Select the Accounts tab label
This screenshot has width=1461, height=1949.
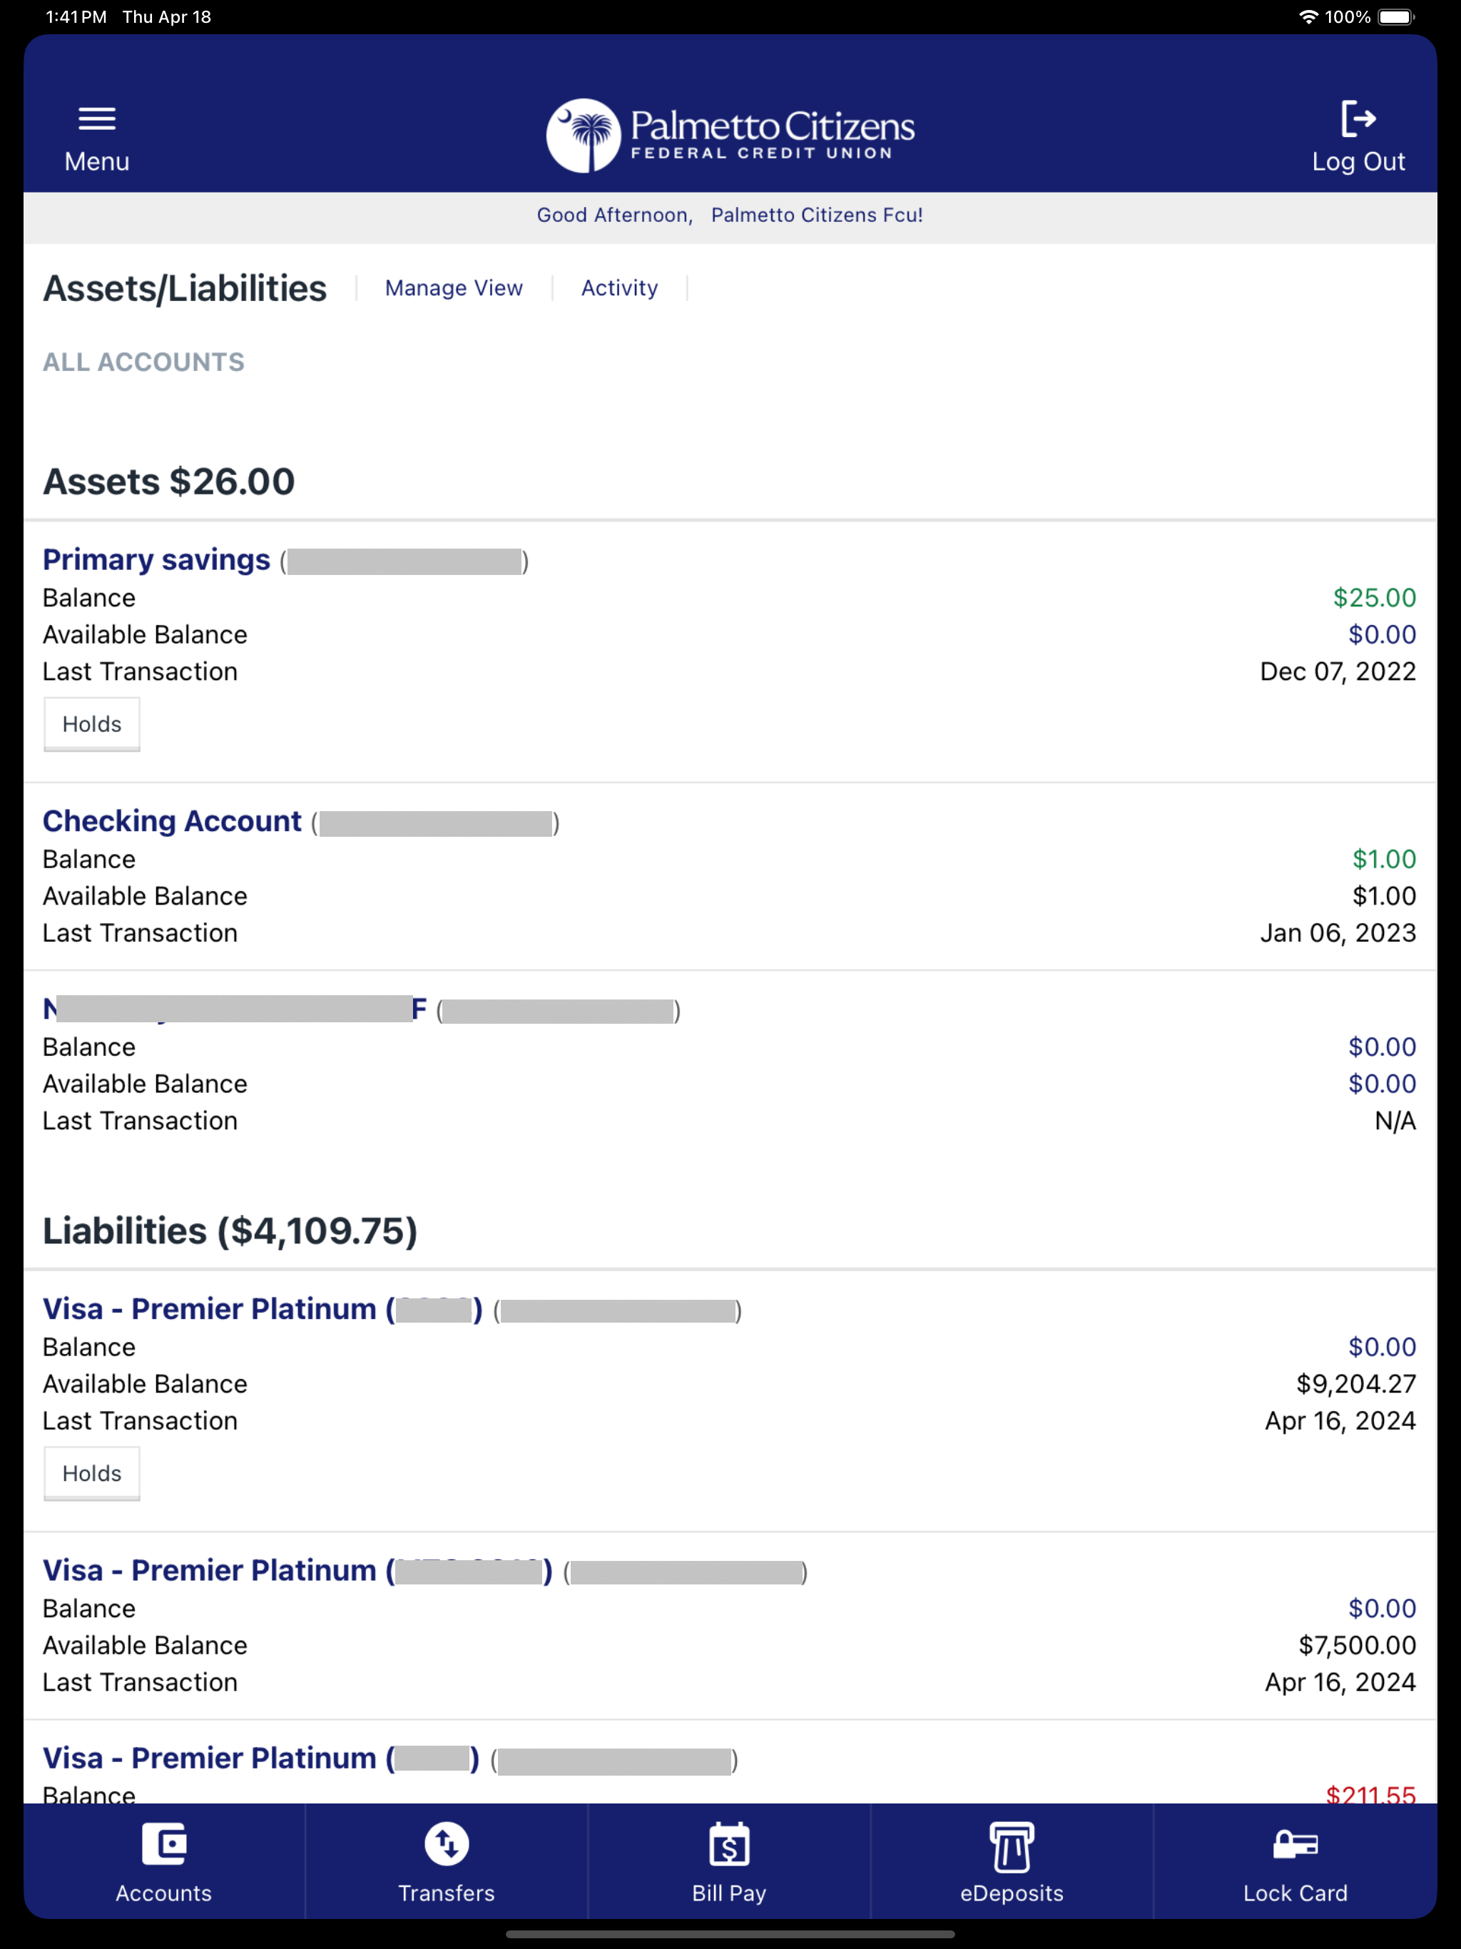pos(164,1893)
